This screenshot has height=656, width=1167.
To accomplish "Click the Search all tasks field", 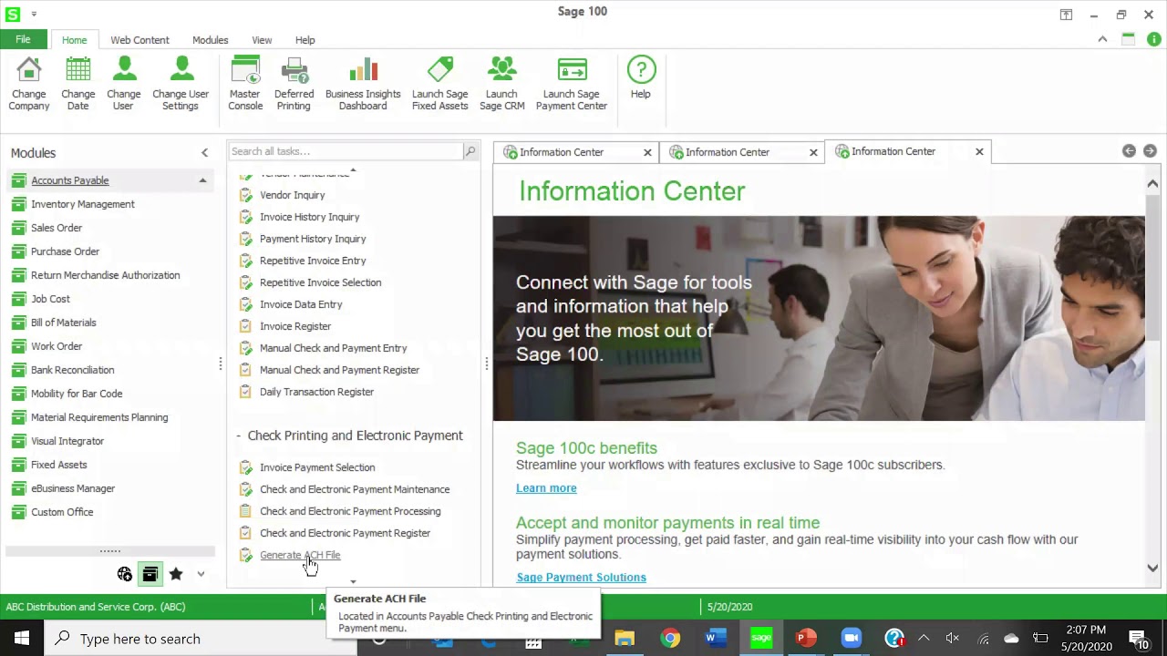I will pyautogui.click(x=346, y=151).
